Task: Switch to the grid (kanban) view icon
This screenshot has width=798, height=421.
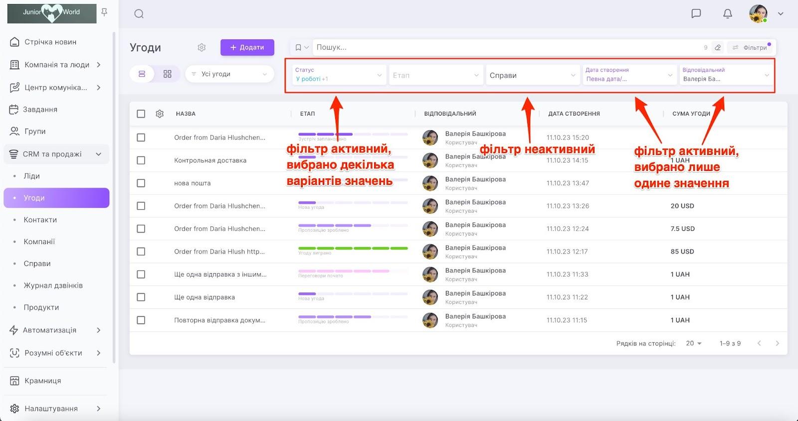Action: [x=168, y=74]
